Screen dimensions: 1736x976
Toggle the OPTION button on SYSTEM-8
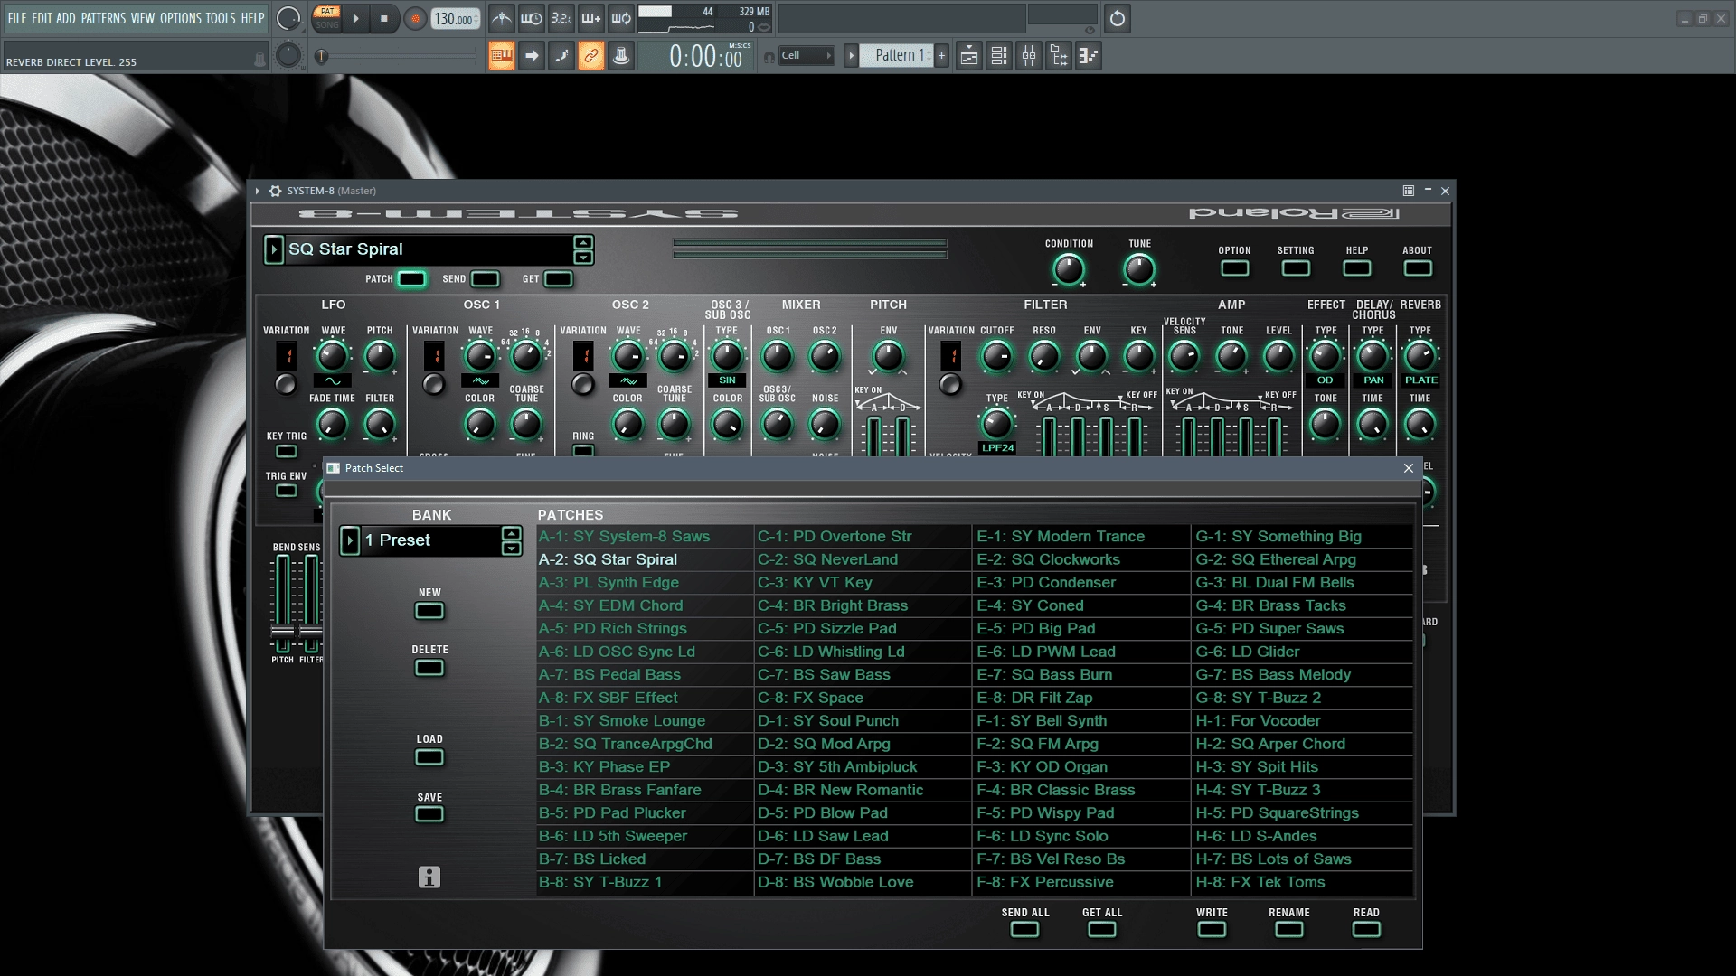click(x=1234, y=268)
